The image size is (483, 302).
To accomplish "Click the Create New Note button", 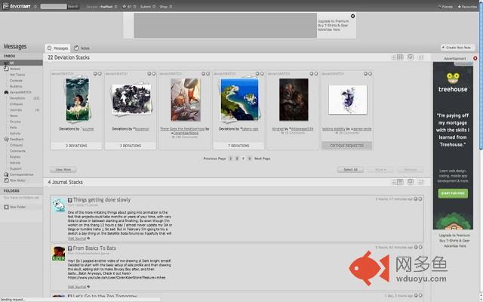I will tap(457, 48).
